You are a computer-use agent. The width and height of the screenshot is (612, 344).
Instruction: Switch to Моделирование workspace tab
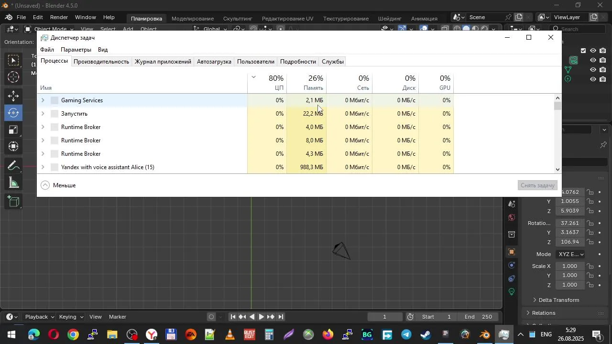(x=193, y=18)
